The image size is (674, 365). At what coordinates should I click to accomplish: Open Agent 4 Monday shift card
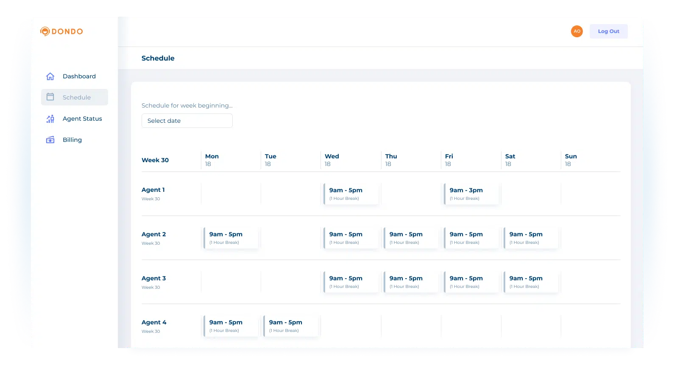coord(231,326)
